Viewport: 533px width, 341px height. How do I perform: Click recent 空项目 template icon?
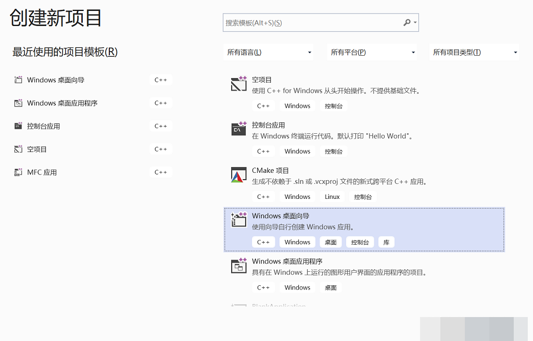(x=18, y=149)
